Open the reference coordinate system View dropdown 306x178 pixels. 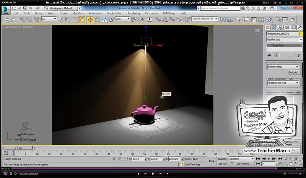pyautogui.click(x=122, y=19)
